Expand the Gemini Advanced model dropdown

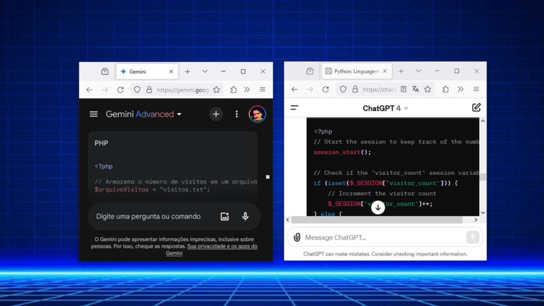click(x=179, y=114)
